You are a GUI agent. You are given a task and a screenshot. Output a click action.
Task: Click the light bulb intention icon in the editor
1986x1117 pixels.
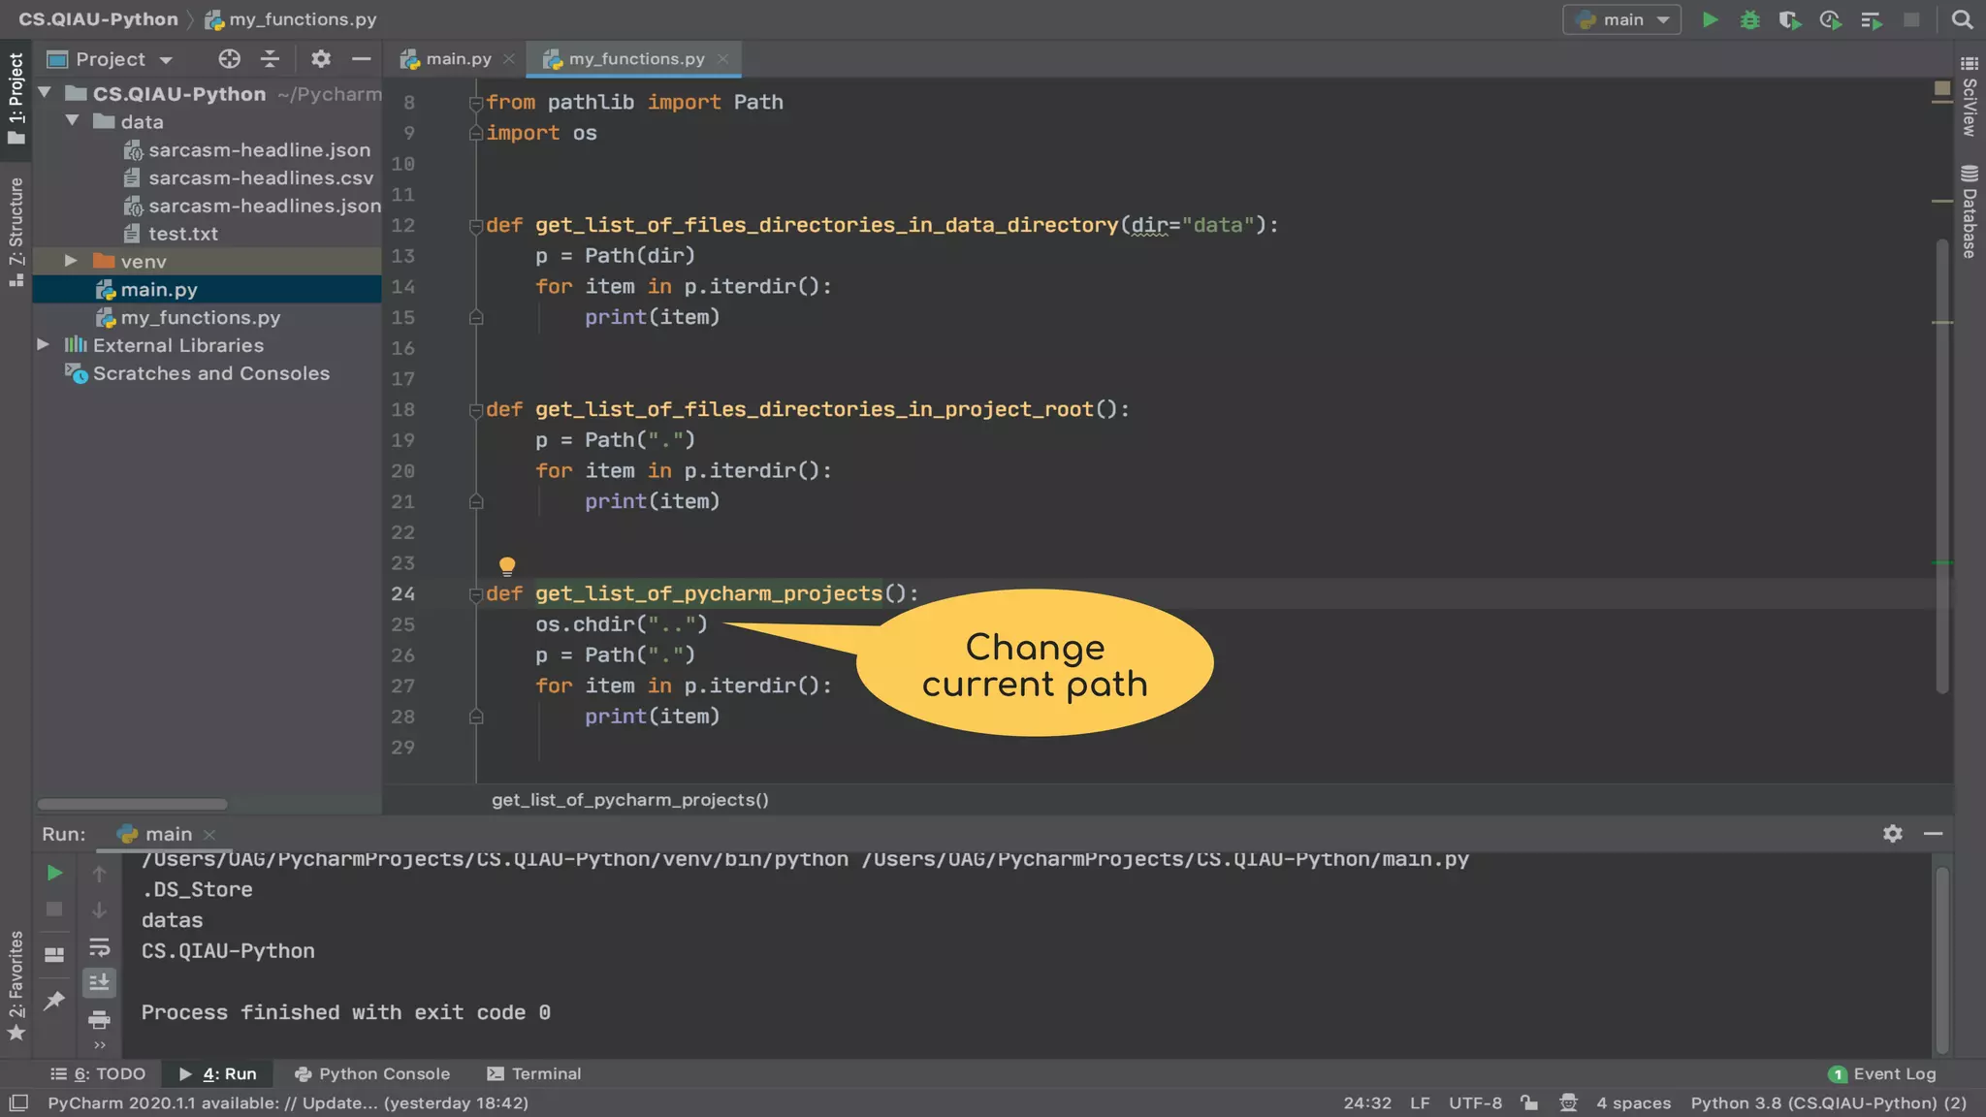[506, 565]
